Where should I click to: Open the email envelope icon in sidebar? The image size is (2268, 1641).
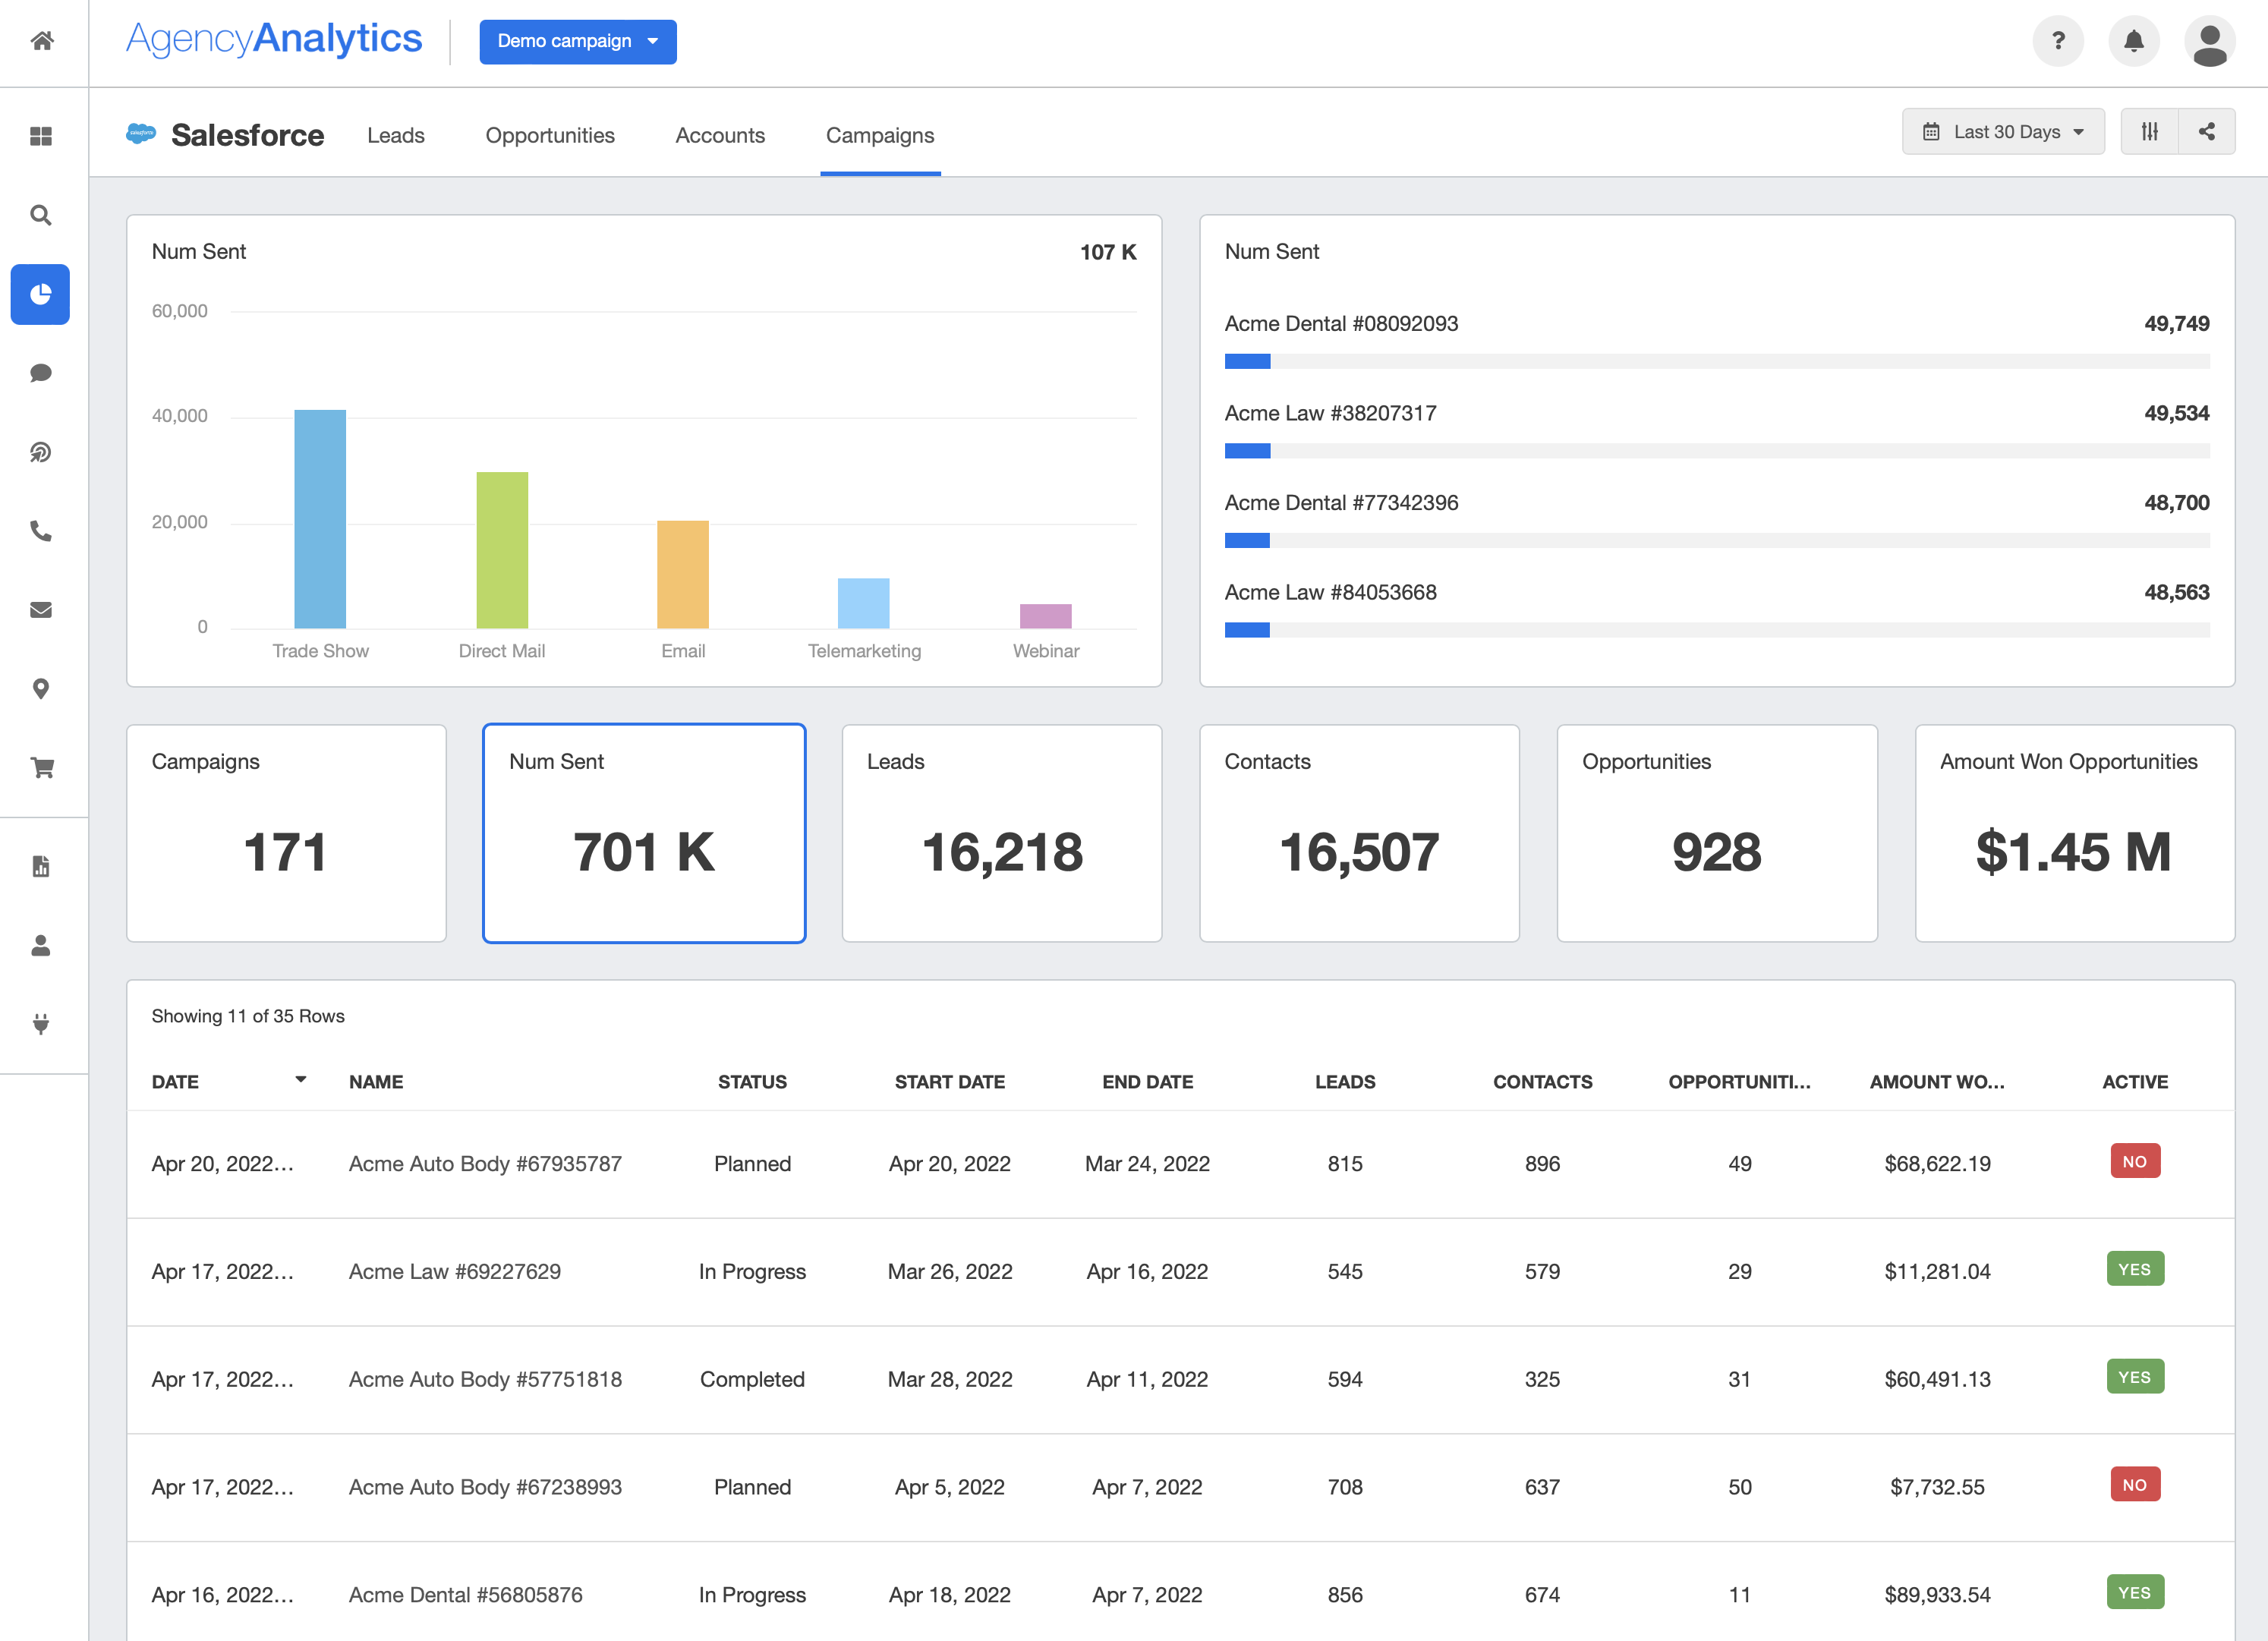(x=41, y=610)
